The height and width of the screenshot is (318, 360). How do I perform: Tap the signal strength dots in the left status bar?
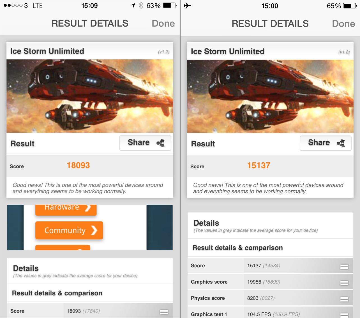click(x=13, y=6)
